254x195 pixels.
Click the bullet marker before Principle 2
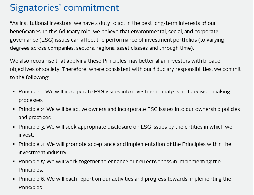13,110
